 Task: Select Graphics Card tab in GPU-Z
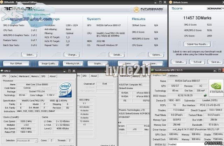pos(159,75)
